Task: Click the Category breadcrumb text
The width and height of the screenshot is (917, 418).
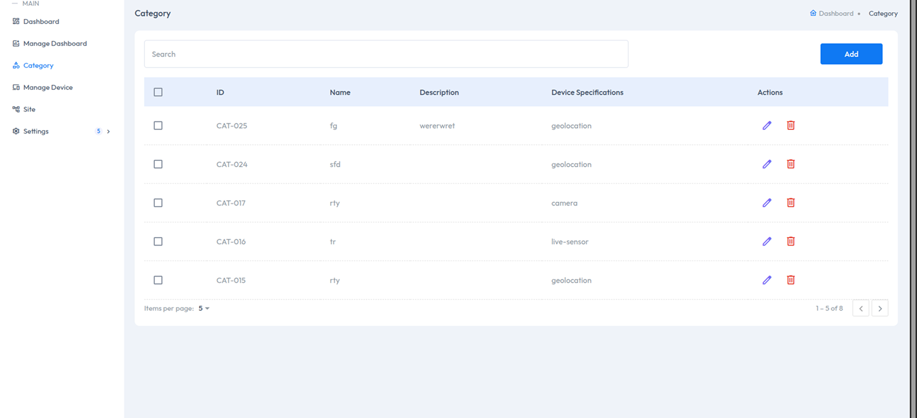Action: click(883, 13)
